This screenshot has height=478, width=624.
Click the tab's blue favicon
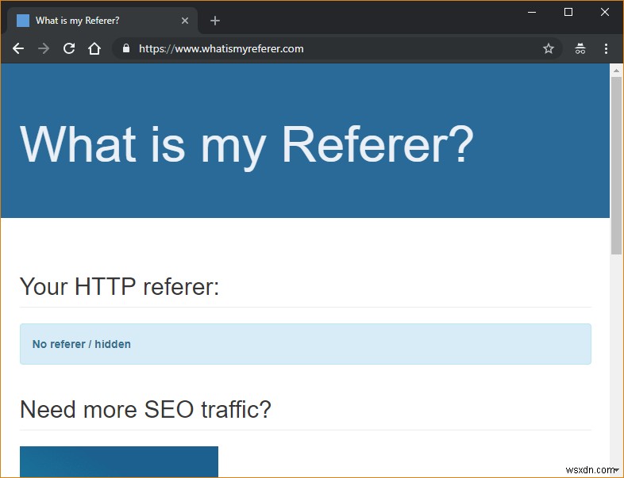point(23,21)
